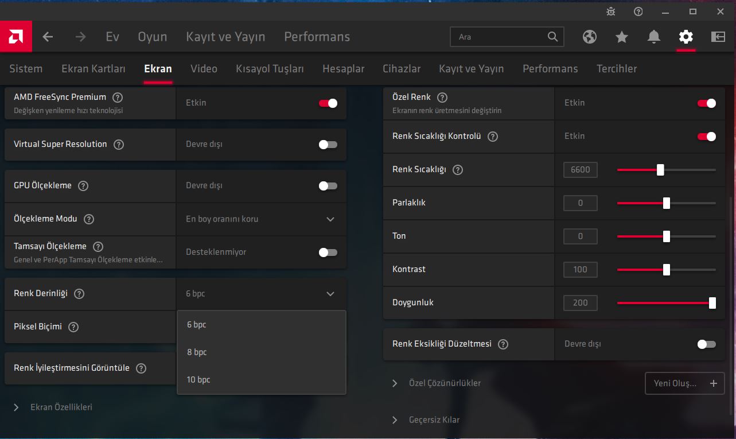Open favorites star icon

point(622,37)
